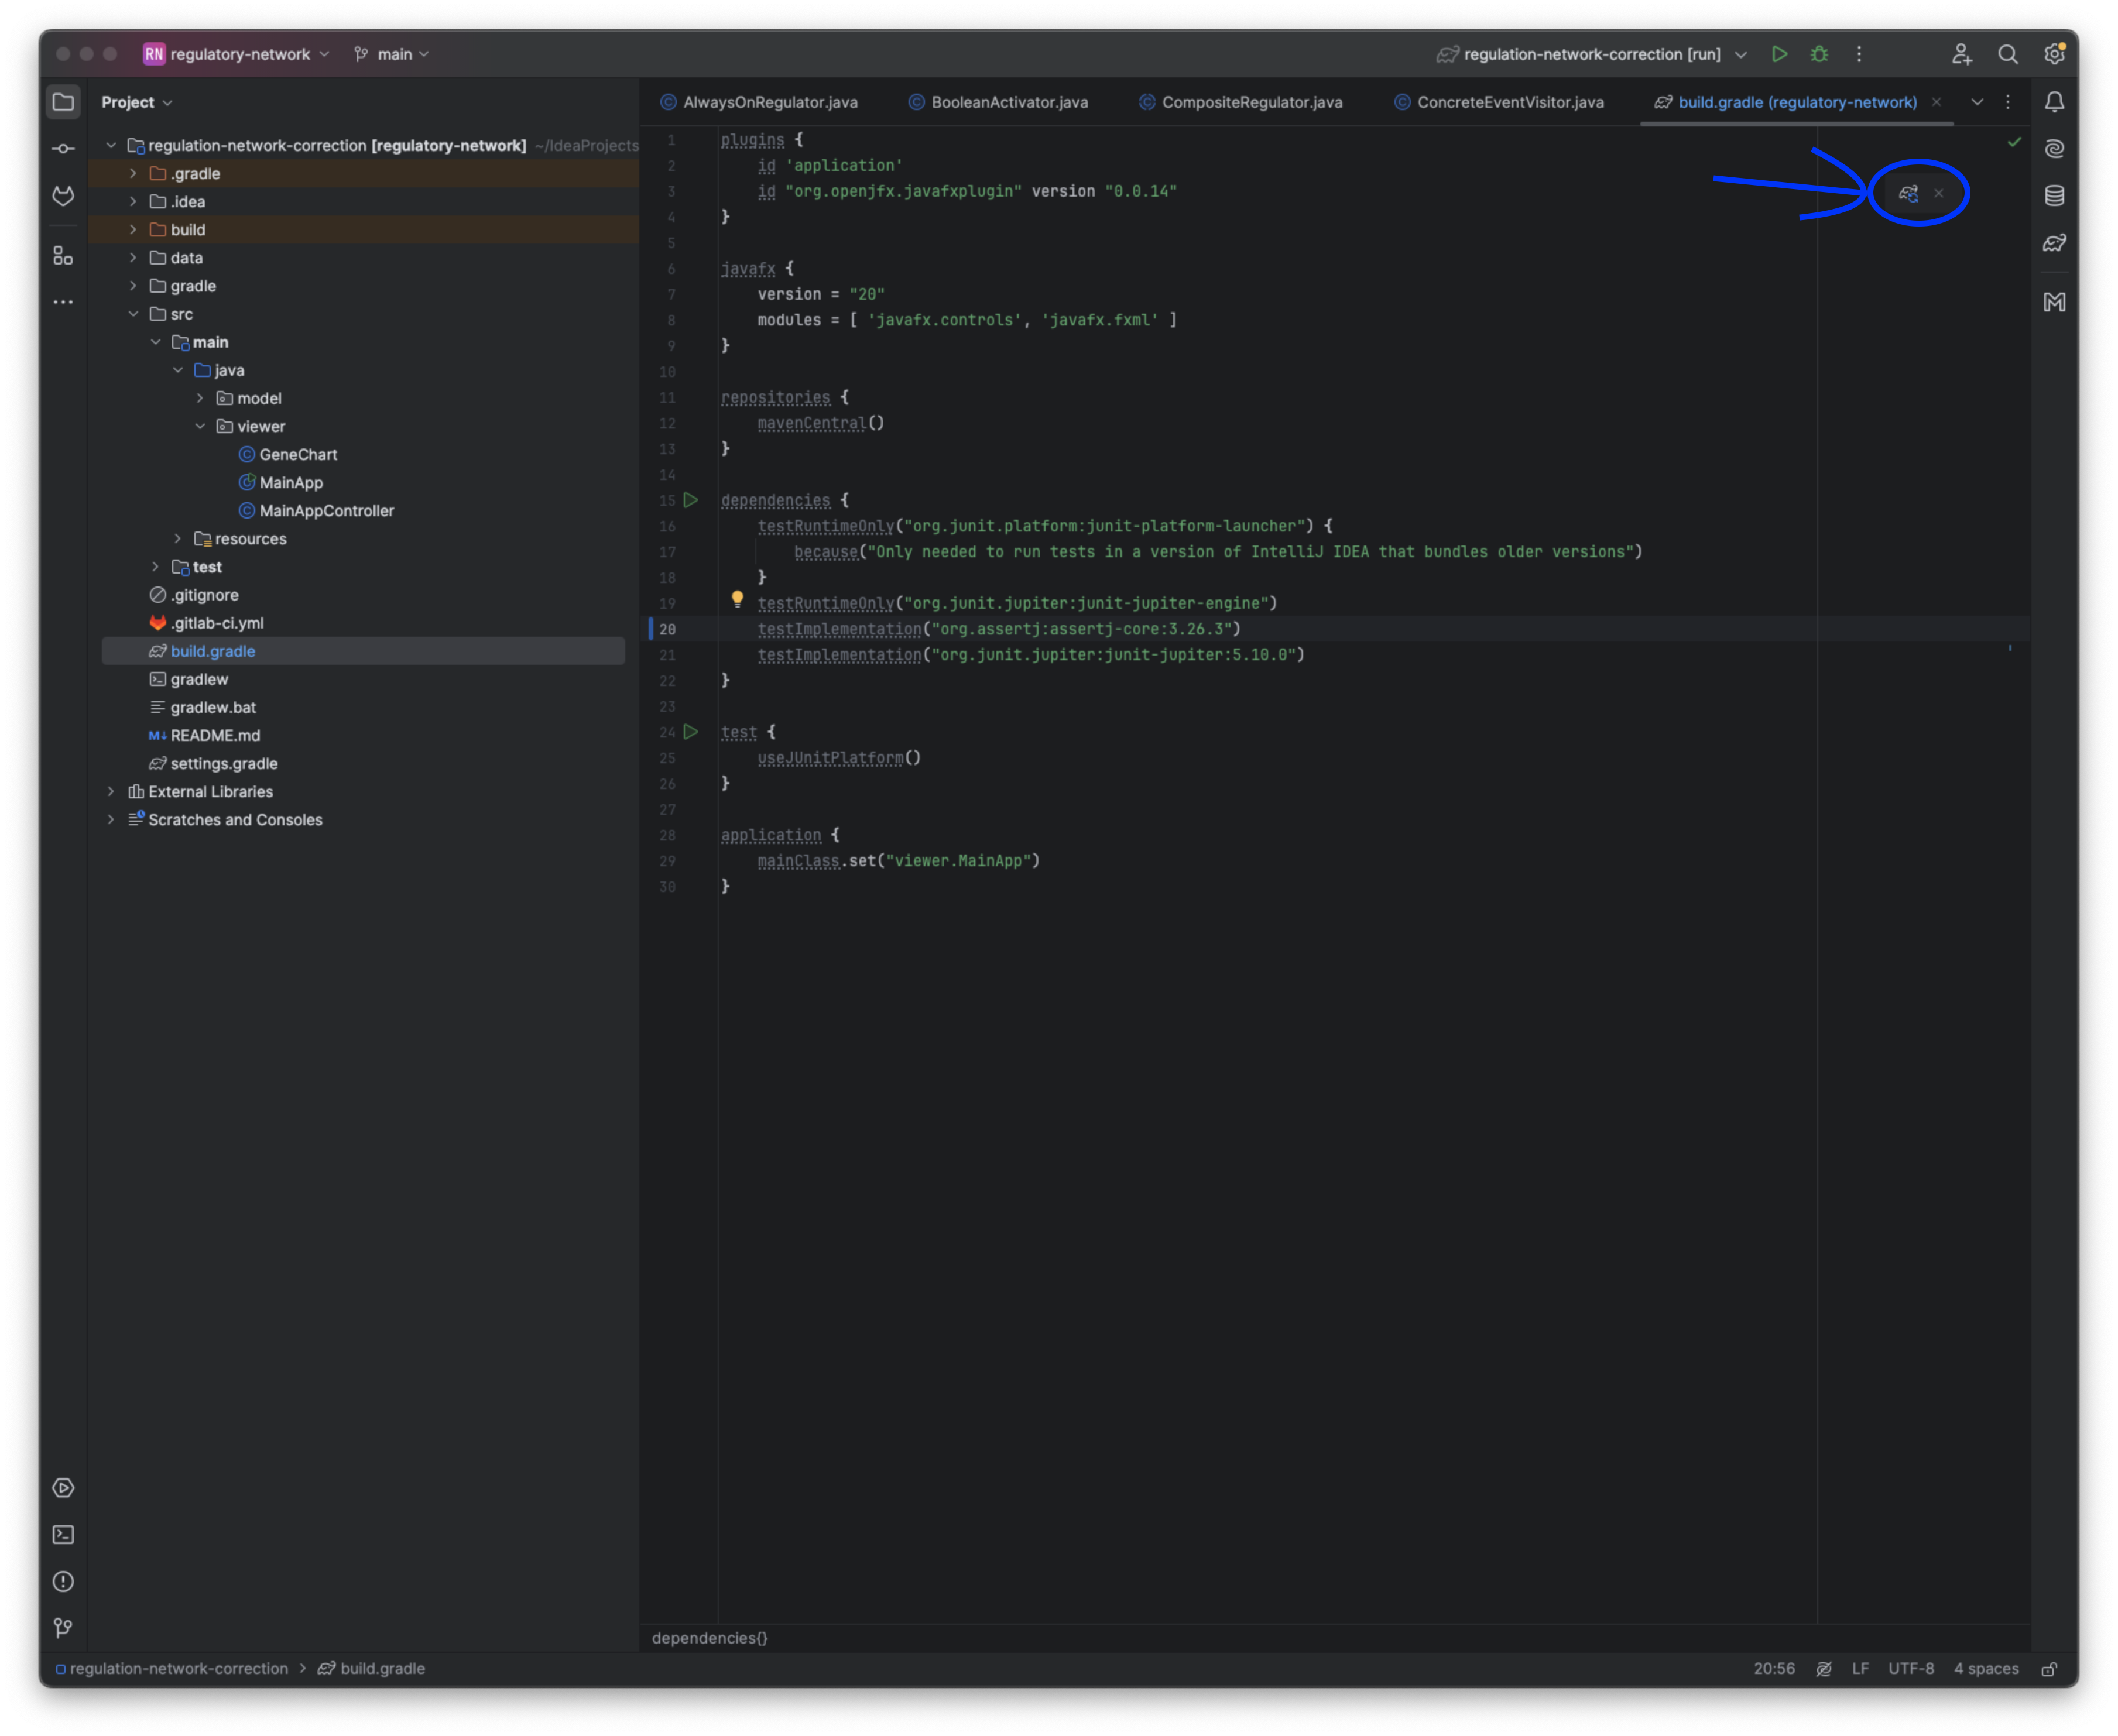Change LF line separator setting
Viewport: 2118px width, 1736px height.
tap(1861, 1669)
